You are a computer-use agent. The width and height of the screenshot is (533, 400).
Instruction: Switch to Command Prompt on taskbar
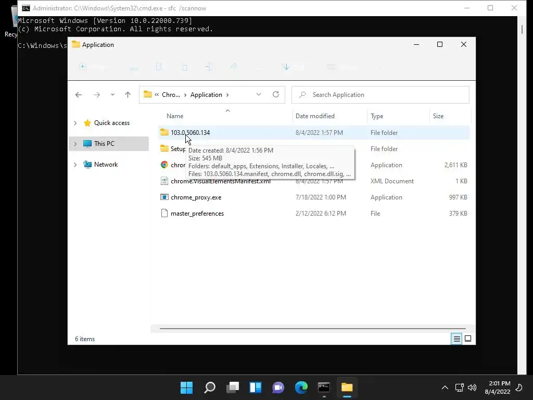(x=324, y=387)
